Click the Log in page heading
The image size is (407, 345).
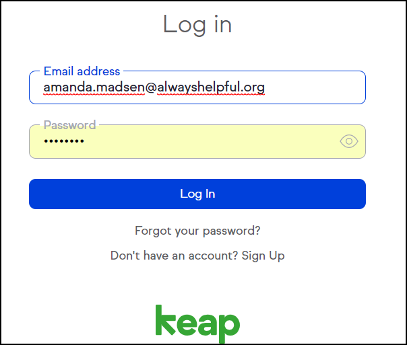[197, 25]
